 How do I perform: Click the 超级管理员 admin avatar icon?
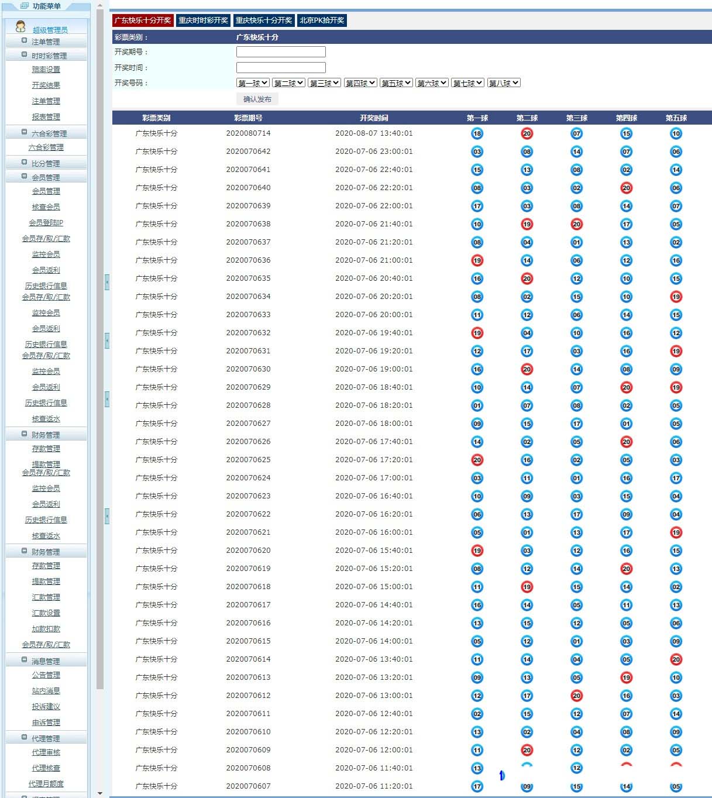pyautogui.click(x=20, y=27)
